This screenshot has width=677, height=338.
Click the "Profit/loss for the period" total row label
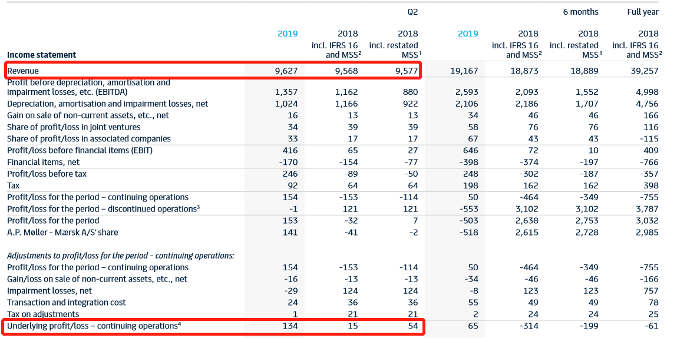coord(53,221)
